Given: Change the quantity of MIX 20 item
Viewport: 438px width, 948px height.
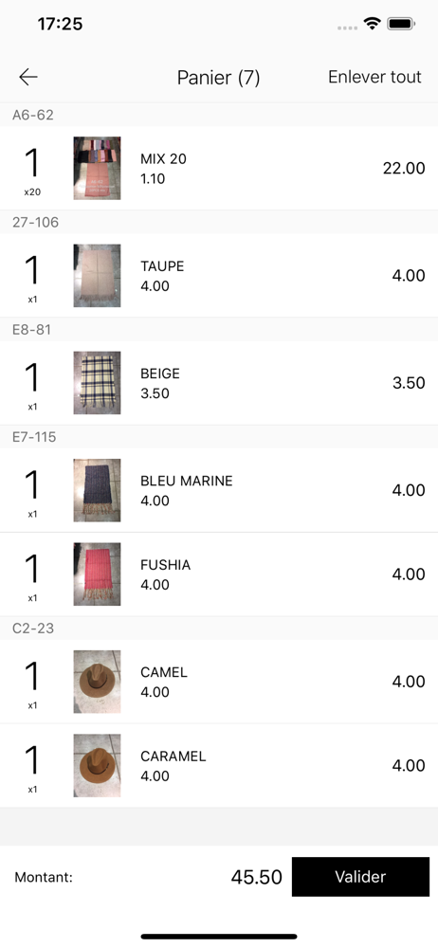Looking at the screenshot, I should (x=32, y=170).
